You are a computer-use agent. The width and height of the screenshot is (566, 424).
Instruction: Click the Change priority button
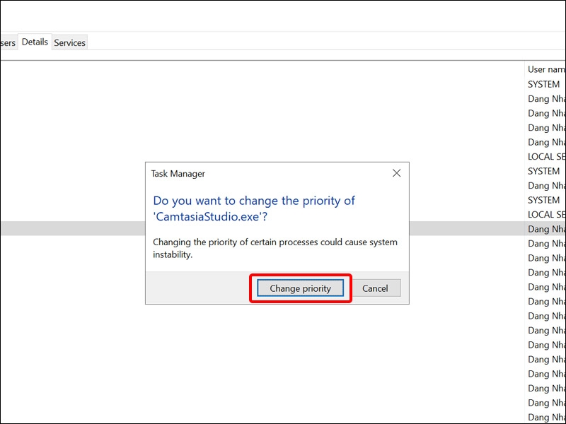(300, 288)
